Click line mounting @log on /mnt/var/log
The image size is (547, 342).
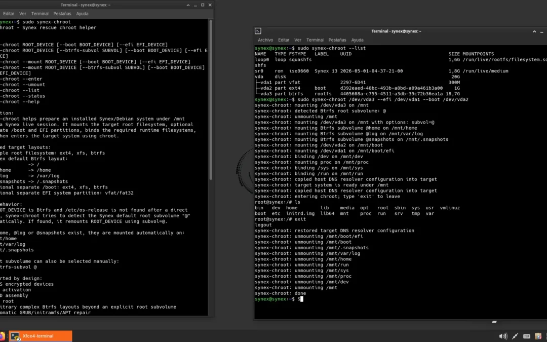point(339,134)
